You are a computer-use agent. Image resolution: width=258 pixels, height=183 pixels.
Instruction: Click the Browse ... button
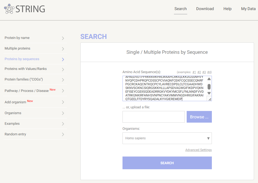coord(199,117)
